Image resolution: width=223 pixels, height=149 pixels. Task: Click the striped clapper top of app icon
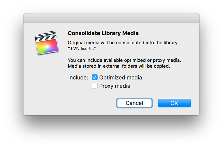click(45, 36)
